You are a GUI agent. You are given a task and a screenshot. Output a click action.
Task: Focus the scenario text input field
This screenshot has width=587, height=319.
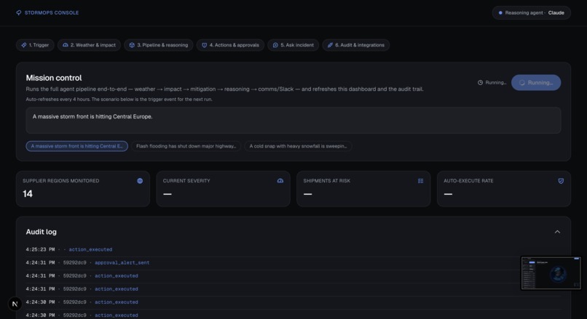point(293,121)
